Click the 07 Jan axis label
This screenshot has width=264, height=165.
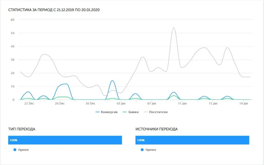point(152,103)
